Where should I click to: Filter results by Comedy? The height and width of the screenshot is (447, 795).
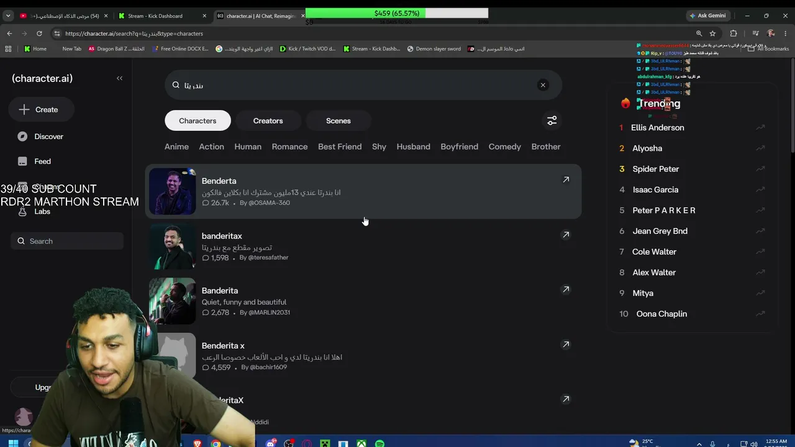click(x=504, y=147)
